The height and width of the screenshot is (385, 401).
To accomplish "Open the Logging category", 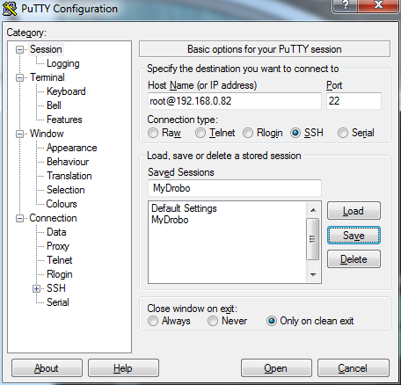I will tap(63, 63).
